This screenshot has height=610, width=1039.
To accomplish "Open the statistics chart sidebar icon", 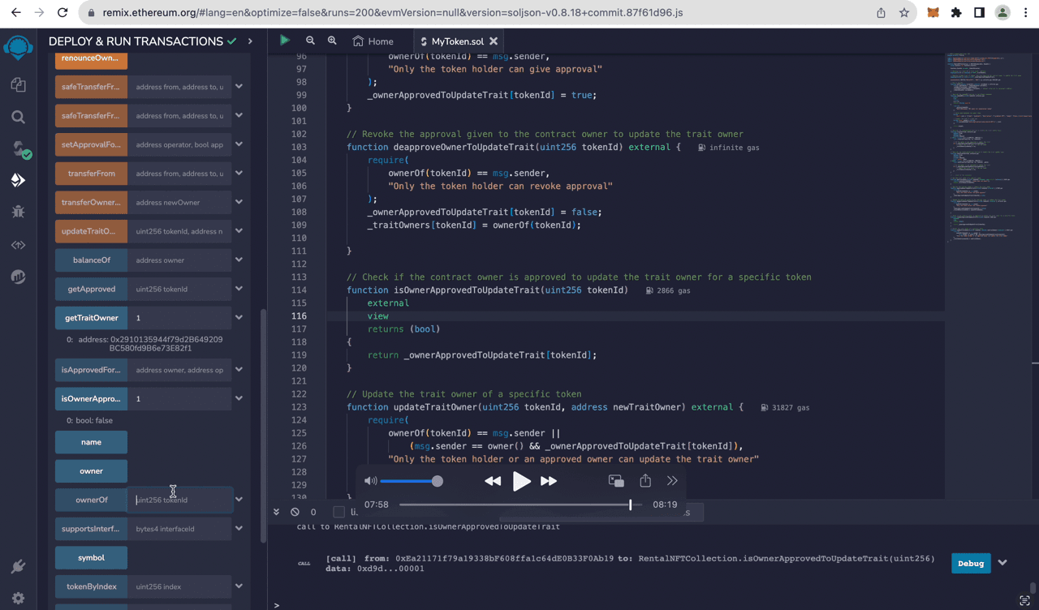I will coord(18,277).
